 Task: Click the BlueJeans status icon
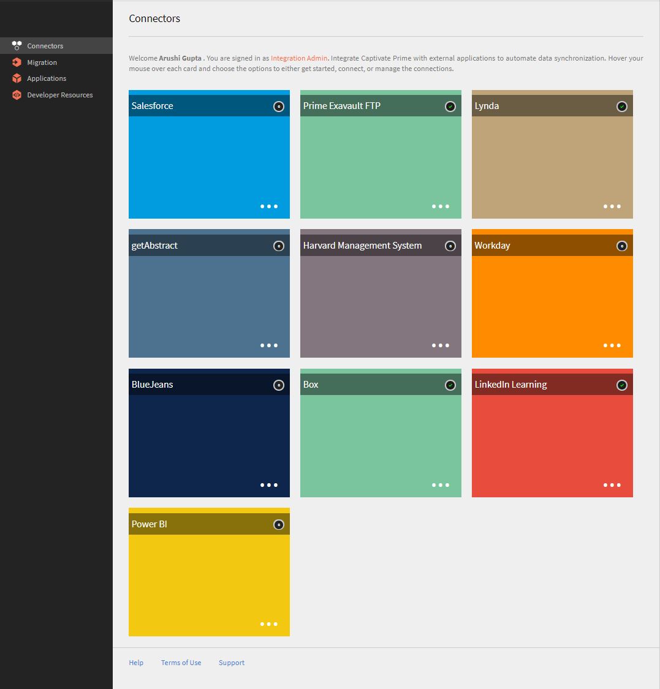[279, 385]
